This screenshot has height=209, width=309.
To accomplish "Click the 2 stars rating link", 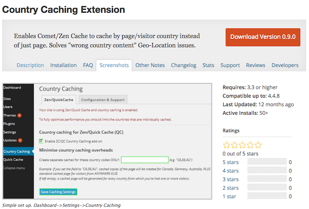I will click(x=230, y=188).
